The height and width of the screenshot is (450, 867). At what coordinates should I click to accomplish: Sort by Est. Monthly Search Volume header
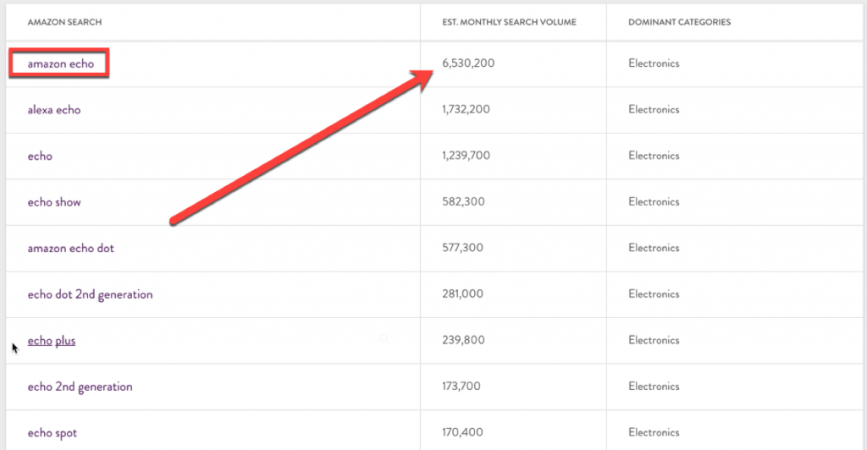(x=509, y=22)
